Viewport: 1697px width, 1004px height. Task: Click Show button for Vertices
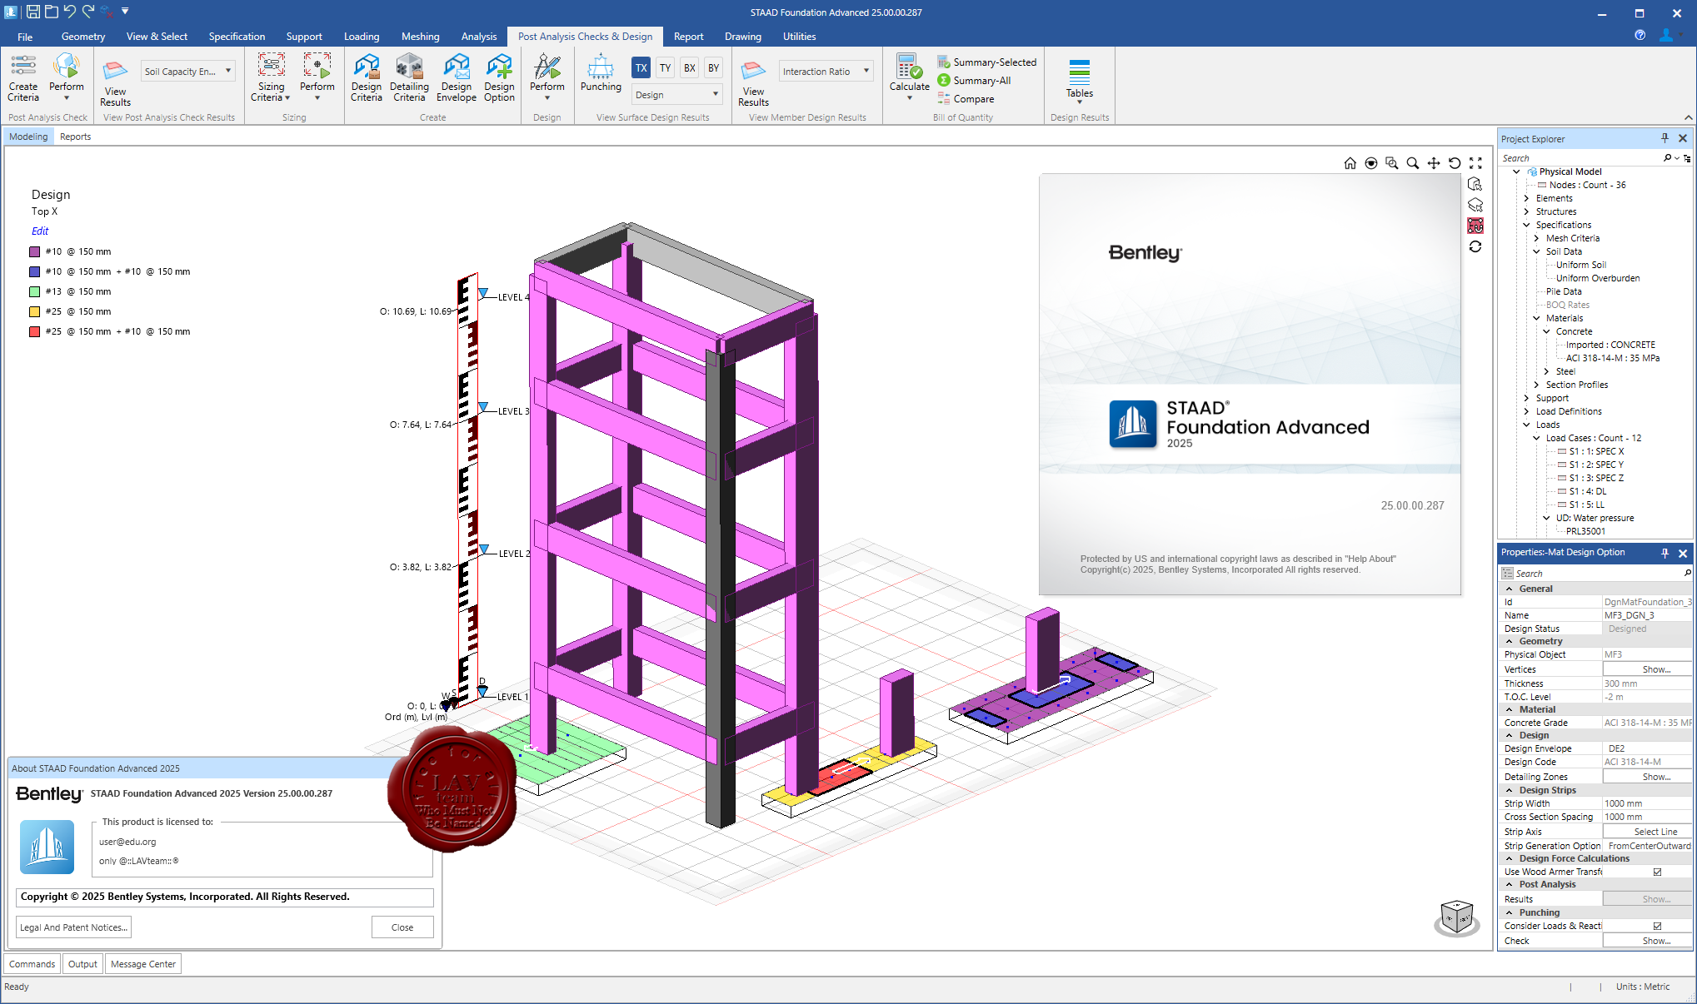click(x=1647, y=669)
